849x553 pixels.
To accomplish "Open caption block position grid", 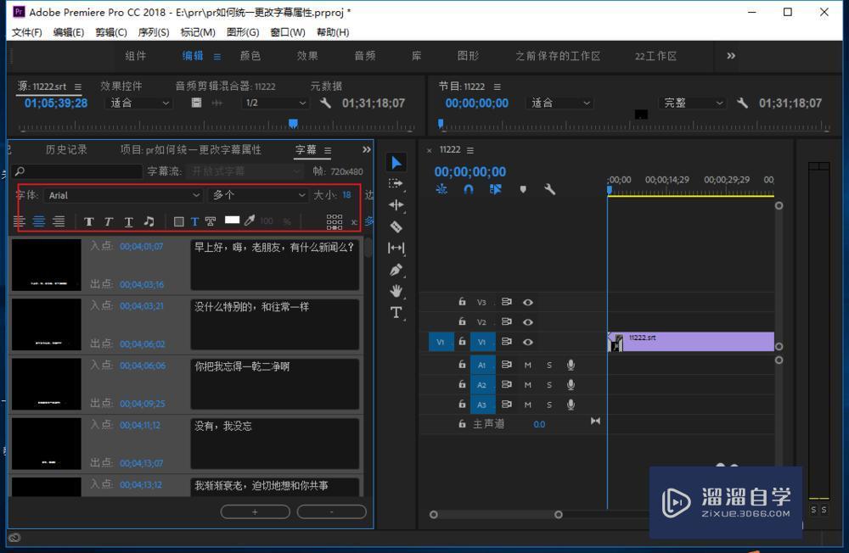I will coord(334,221).
